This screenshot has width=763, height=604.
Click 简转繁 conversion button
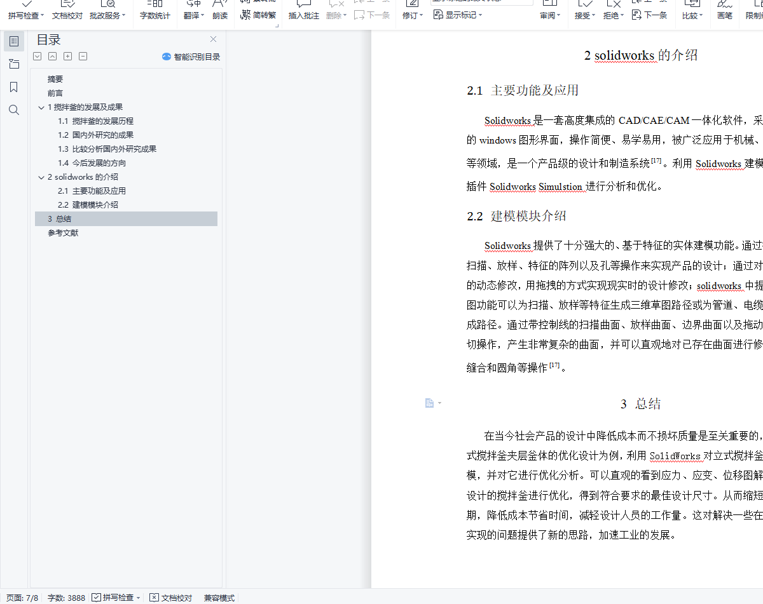(x=259, y=15)
